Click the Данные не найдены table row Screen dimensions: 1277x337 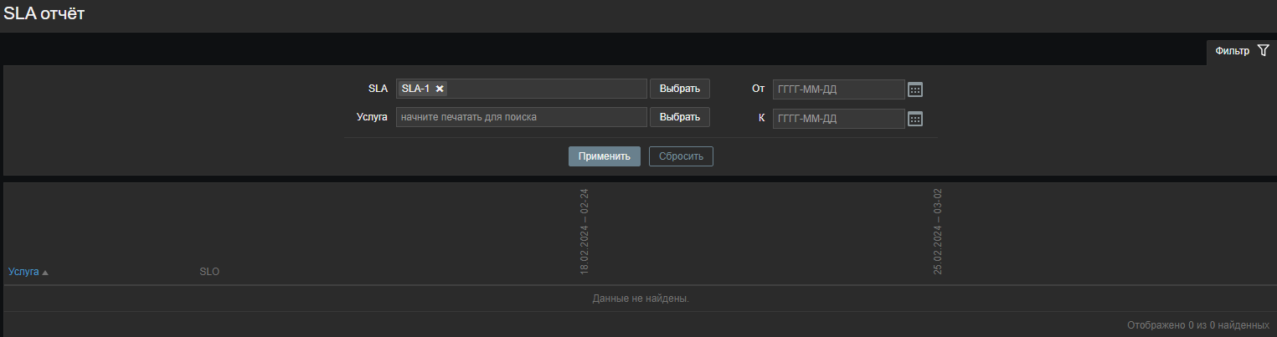coord(640,299)
